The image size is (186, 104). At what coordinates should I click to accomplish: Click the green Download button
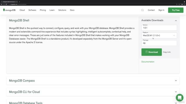point(152,52)
